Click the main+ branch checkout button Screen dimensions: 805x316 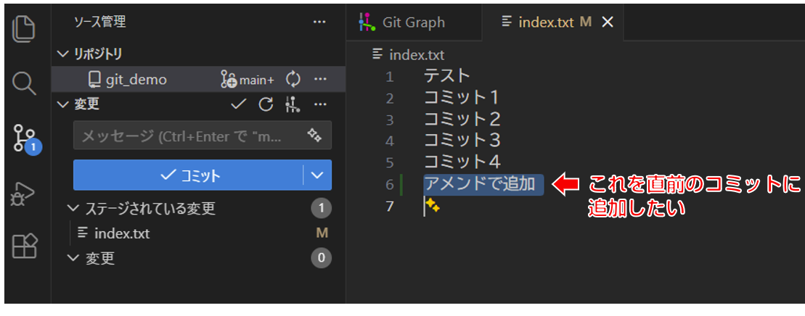click(248, 80)
